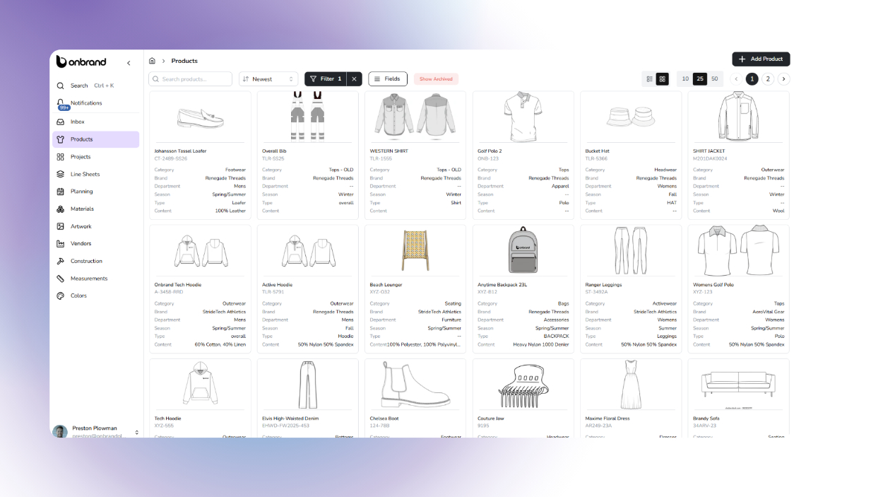Click the onbrand logo

tap(81, 62)
